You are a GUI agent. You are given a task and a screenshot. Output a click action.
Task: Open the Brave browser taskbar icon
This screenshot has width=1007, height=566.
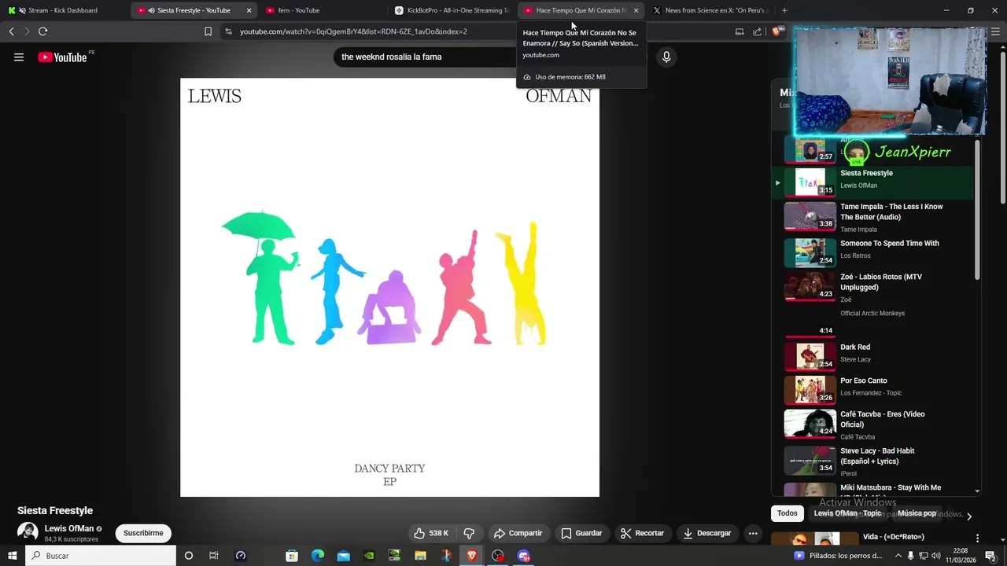click(472, 556)
